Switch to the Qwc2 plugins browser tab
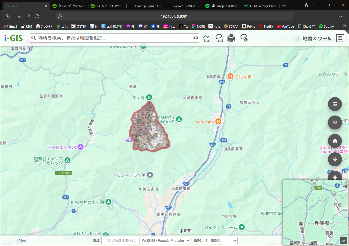The width and height of the screenshot is (349, 246). 148,6
